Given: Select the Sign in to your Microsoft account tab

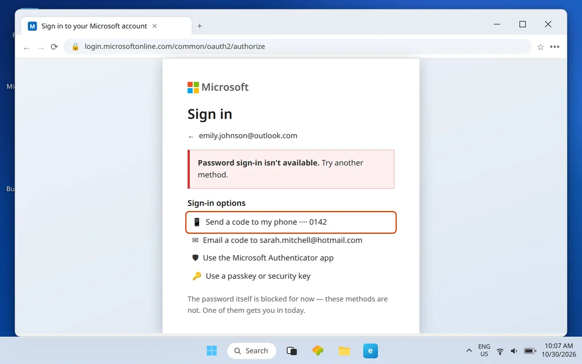Looking at the screenshot, I should point(106,26).
